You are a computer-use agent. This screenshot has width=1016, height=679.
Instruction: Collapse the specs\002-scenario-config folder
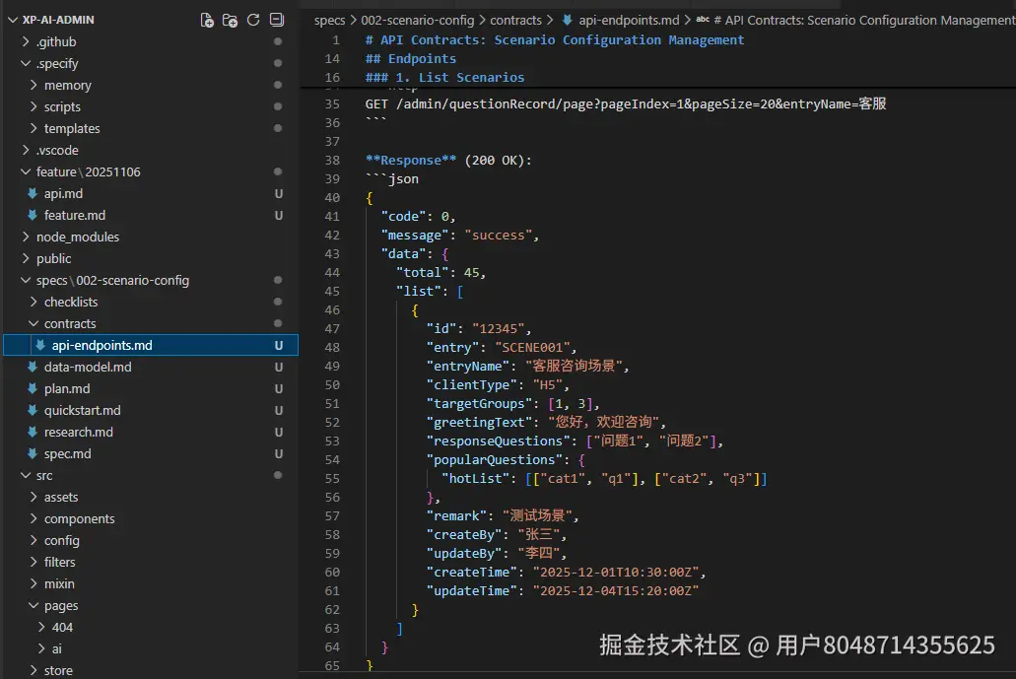point(26,281)
